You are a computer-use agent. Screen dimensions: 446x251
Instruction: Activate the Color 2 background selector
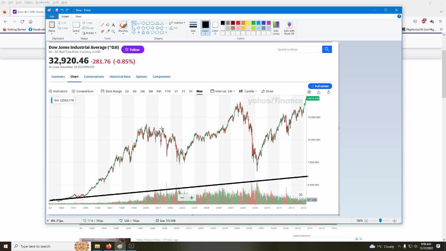(x=215, y=28)
